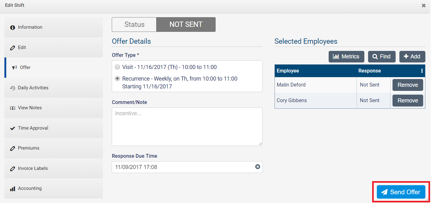The width and height of the screenshot is (431, 203).
Task: Select the Visit 11/16/2017 offer type
Action: pos(117,67)
